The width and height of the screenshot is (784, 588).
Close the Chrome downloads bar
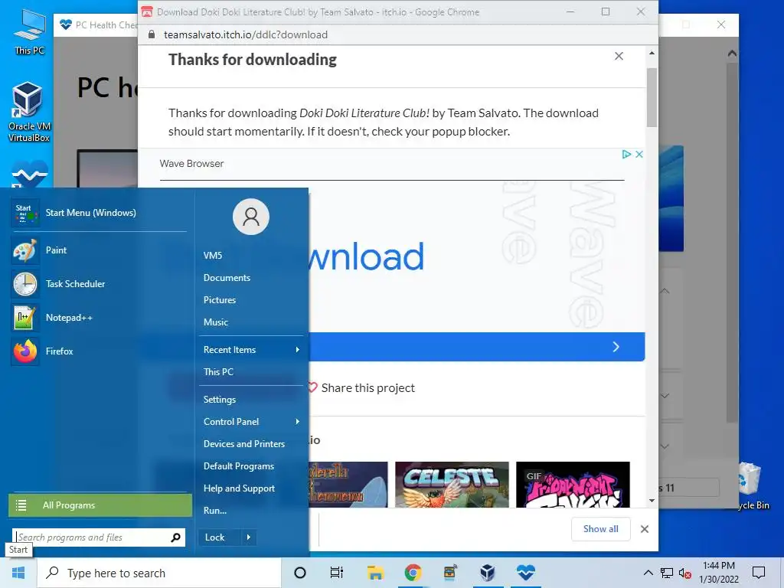coord(645,529)
